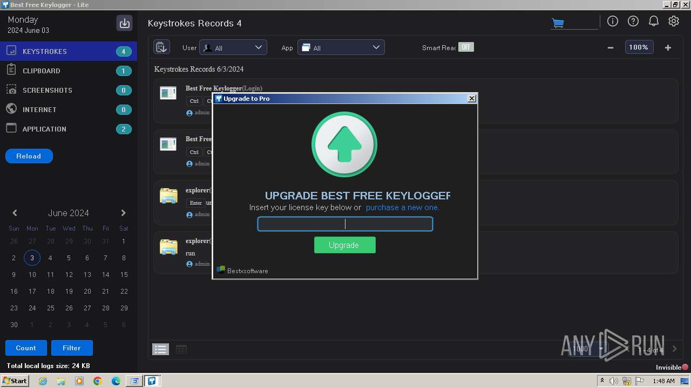
Task: Open the User filter dropdown
Action: 233,47
